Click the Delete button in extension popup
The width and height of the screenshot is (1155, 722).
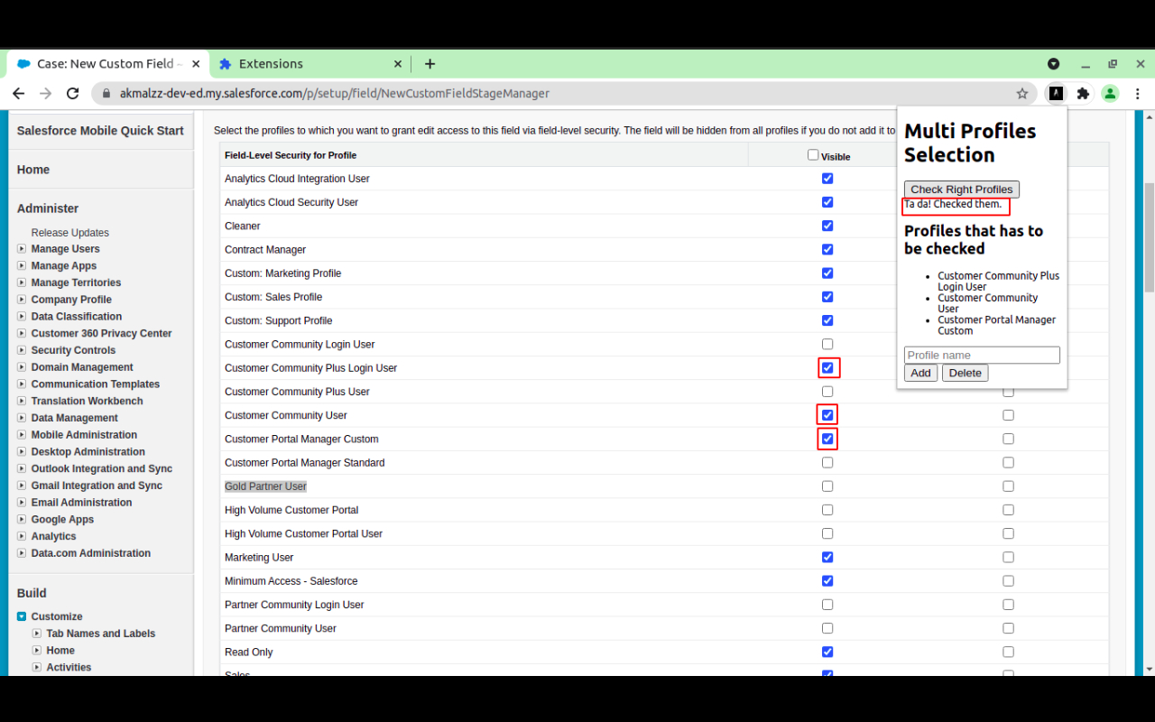tap(965, 373)
